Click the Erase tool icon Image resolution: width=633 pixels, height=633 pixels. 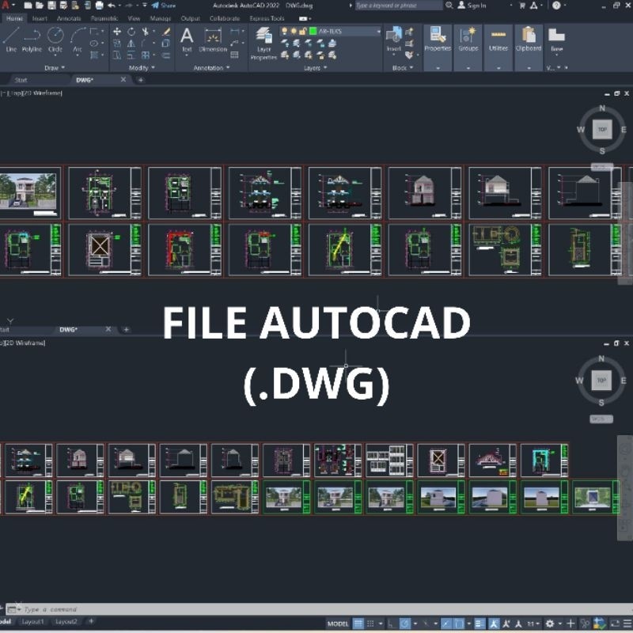coord(166,32)
